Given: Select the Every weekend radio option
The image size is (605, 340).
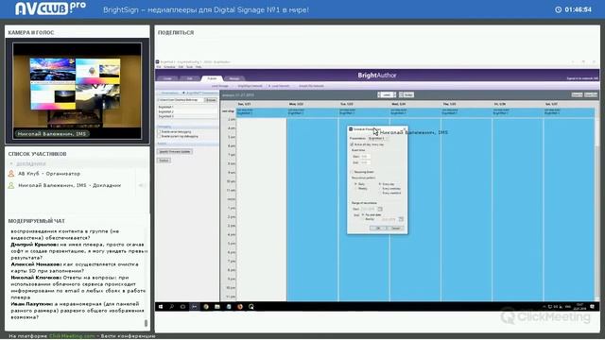Looking at the screenshot, I should [380, 193].
